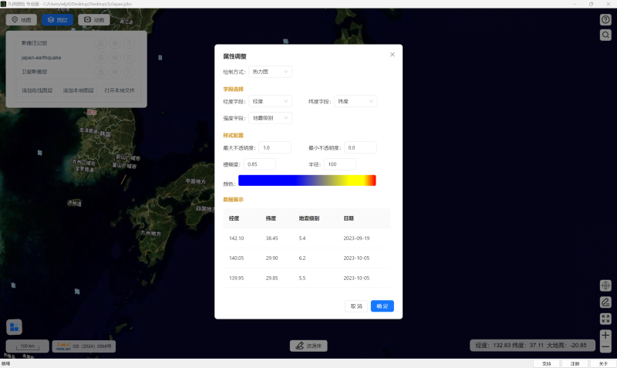
Task: Click the 模糊度 0.85 input field
Action: [x=259, y=164]
